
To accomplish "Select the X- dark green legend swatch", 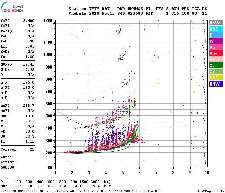I will (x=216, y=66).
